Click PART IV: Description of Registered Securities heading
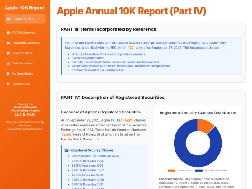The width and height of the screenshot is (252, 189). 112,98
